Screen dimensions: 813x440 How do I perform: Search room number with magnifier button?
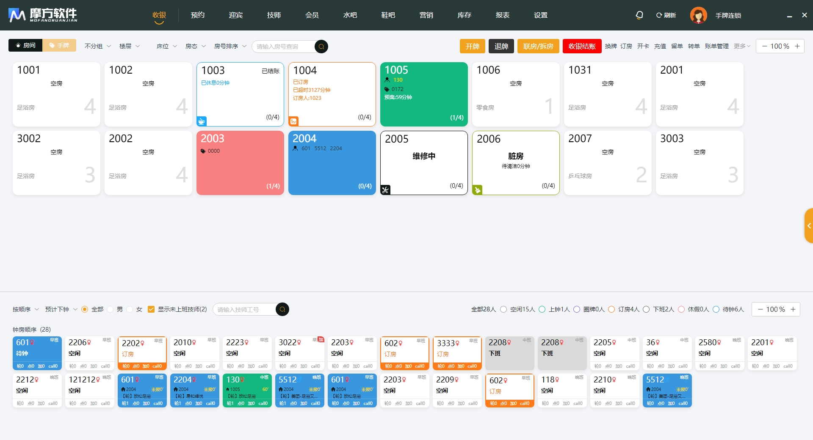321,47
